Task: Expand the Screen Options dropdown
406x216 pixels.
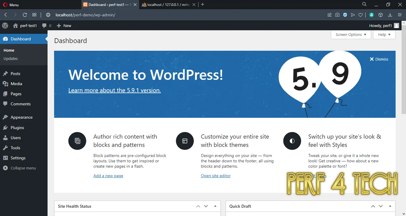Action: pyautogui.click(x=351, y=35)
